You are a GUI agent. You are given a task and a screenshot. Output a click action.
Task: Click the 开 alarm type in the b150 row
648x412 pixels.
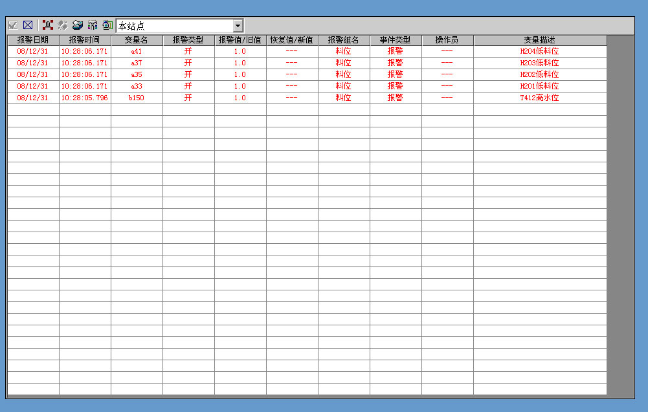click(188, 98)
